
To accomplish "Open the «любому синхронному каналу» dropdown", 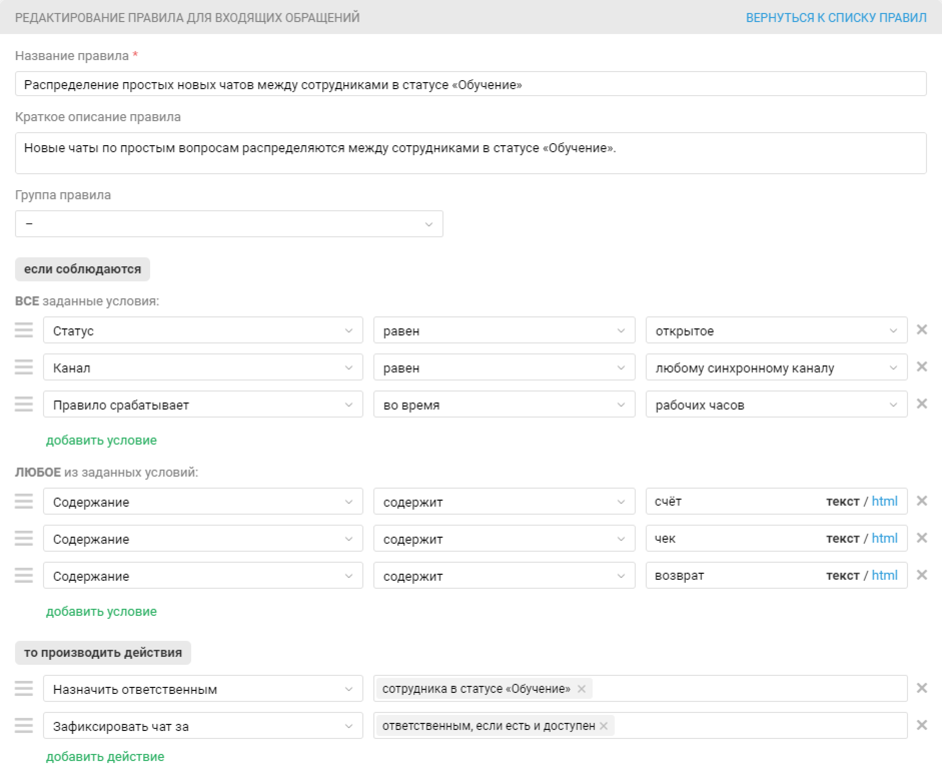I will [776, 367].
